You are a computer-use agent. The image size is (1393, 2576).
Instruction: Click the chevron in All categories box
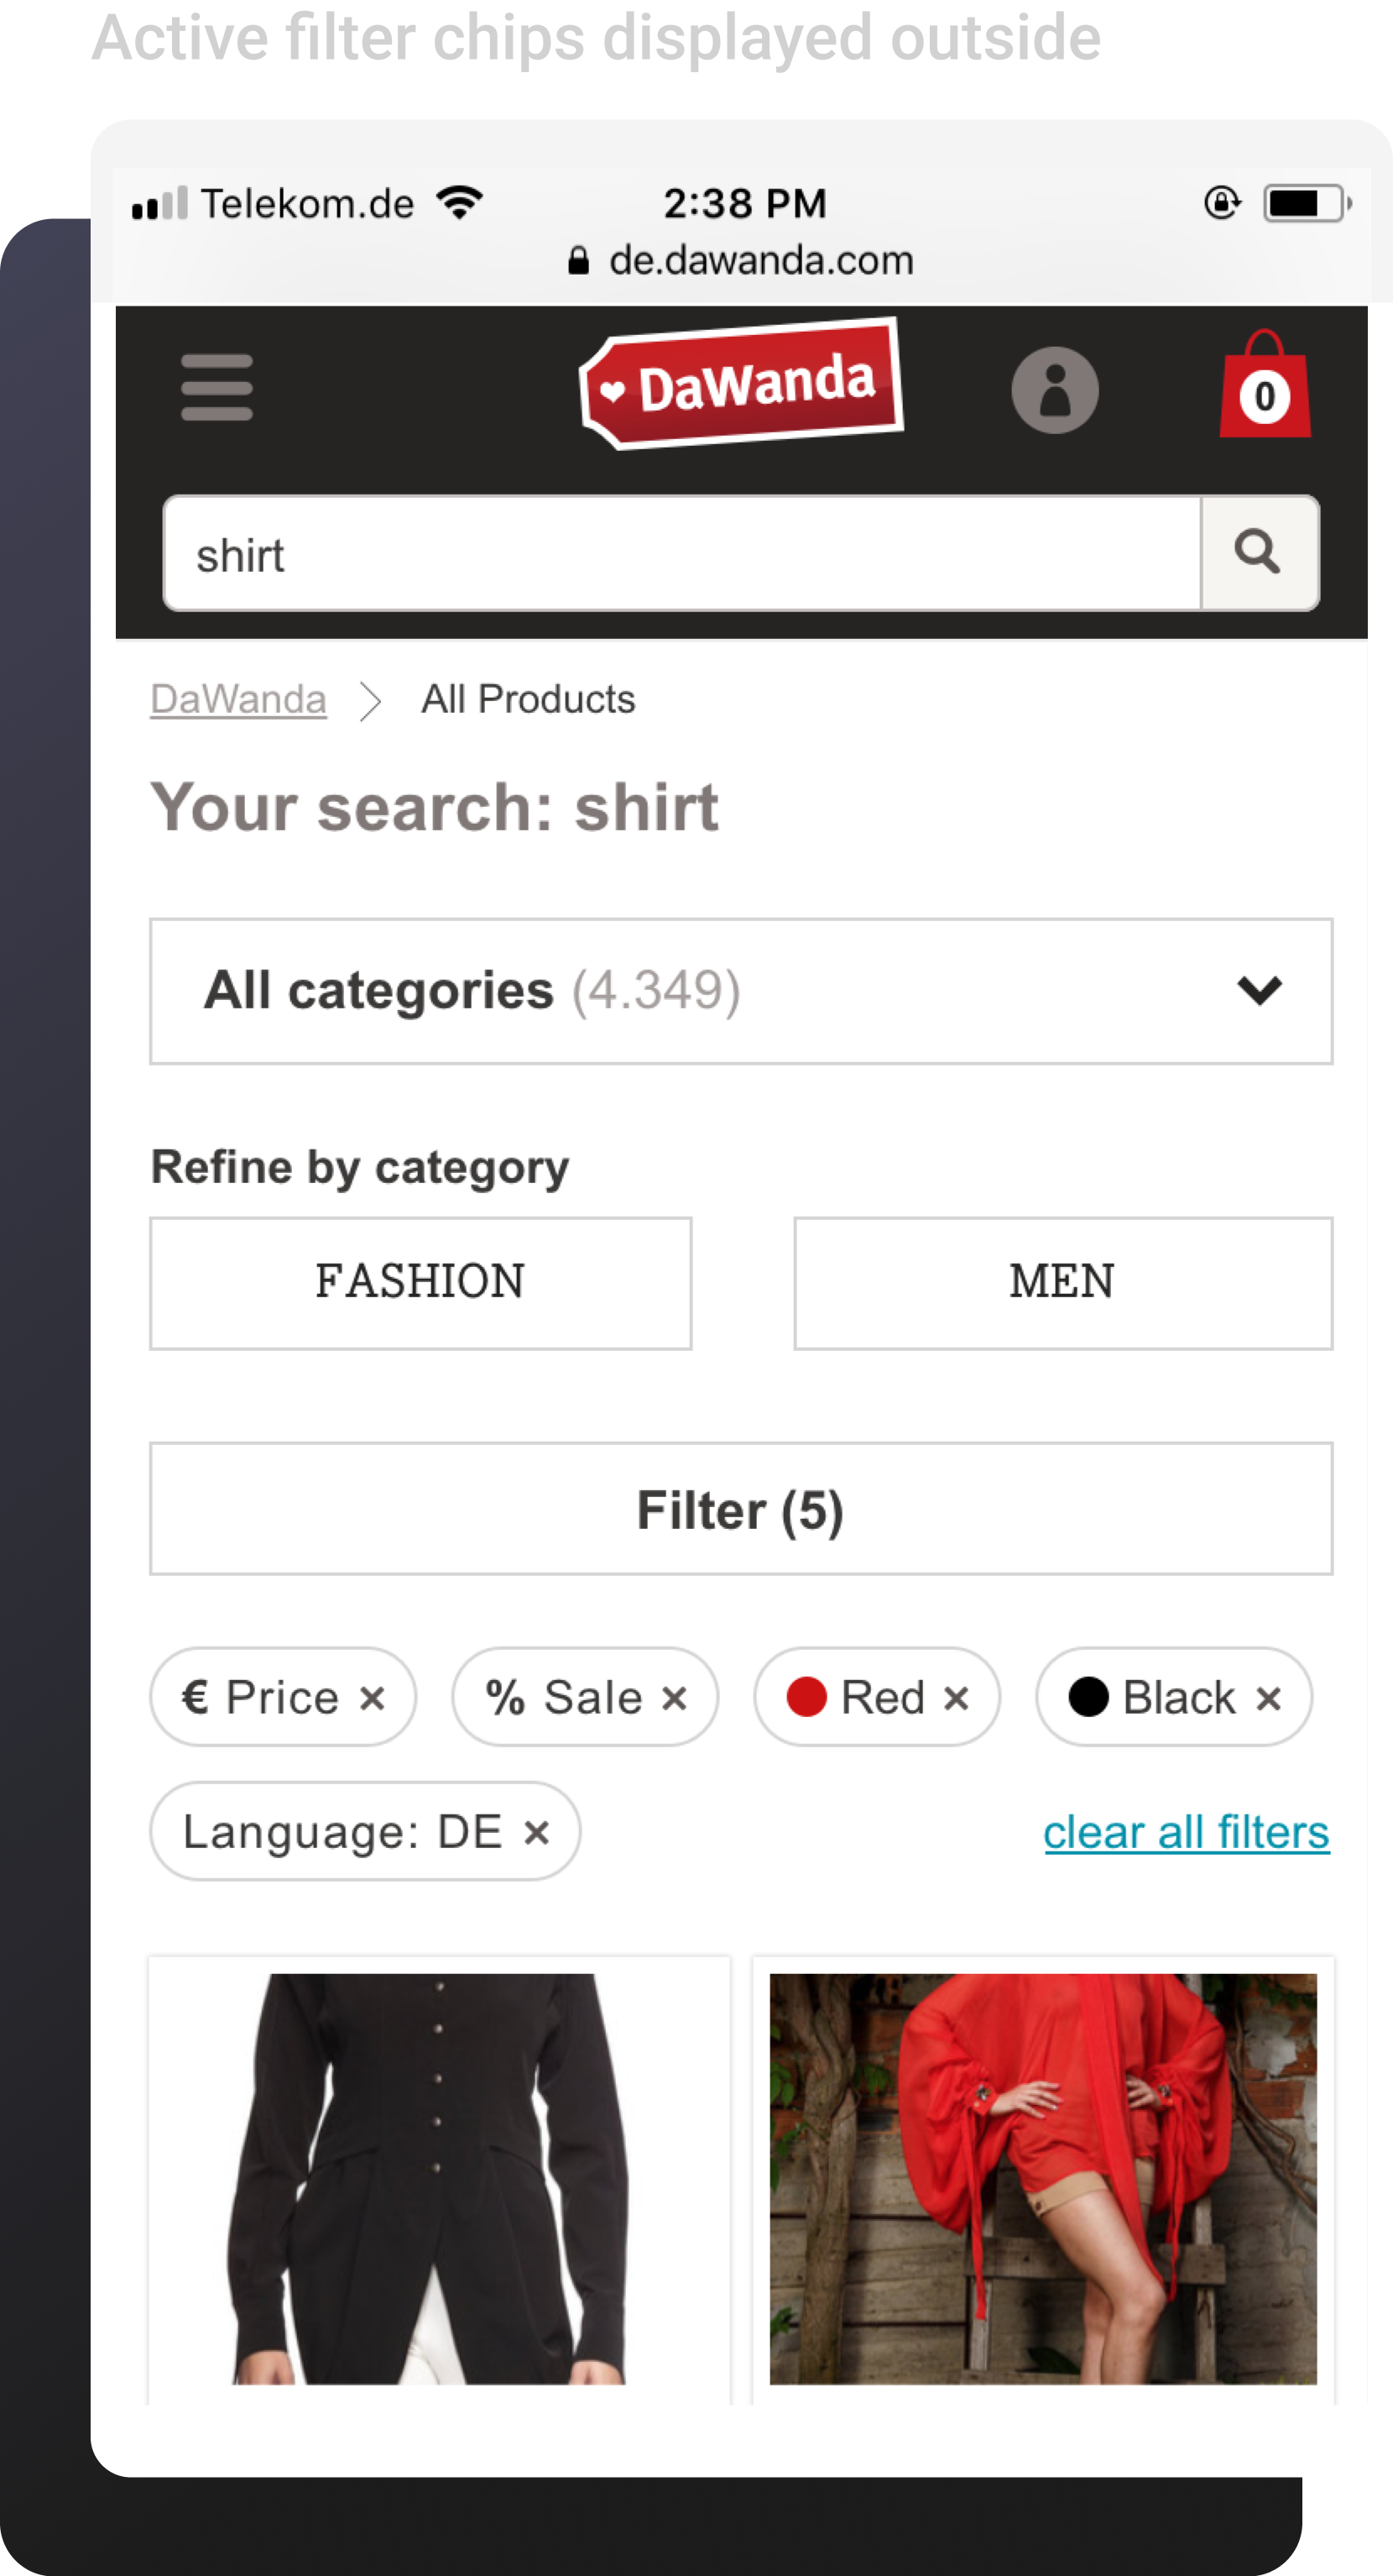pos(1259,990)
